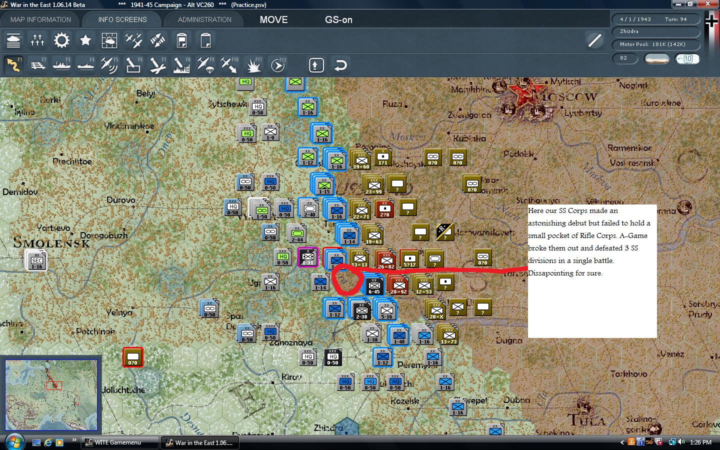Open the ADMINISTRATION tab
The width and height of the screenshot is (720, 450).
coord(204,19)
